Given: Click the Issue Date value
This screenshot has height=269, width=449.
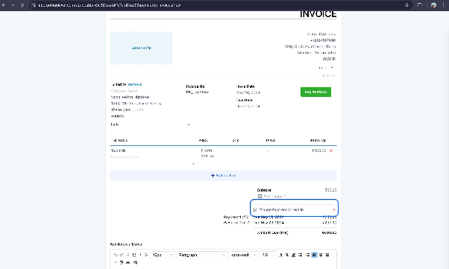Looking at the screenshot, I should 248,92.
